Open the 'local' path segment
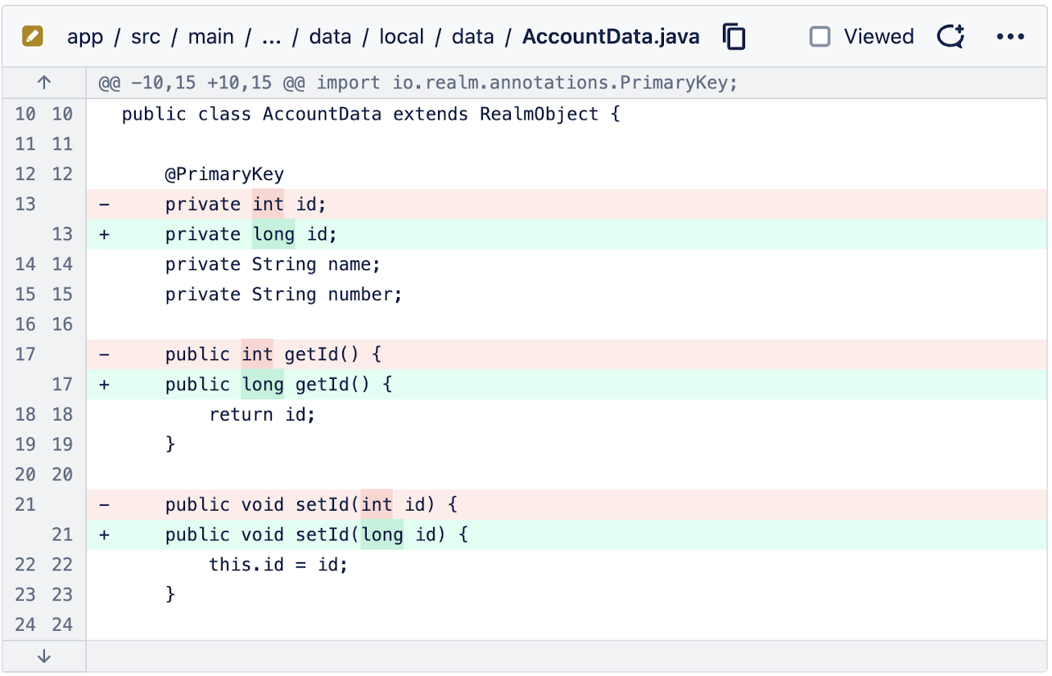The width and height of the screenshot is (1052, 676). (x=402, y=37)
